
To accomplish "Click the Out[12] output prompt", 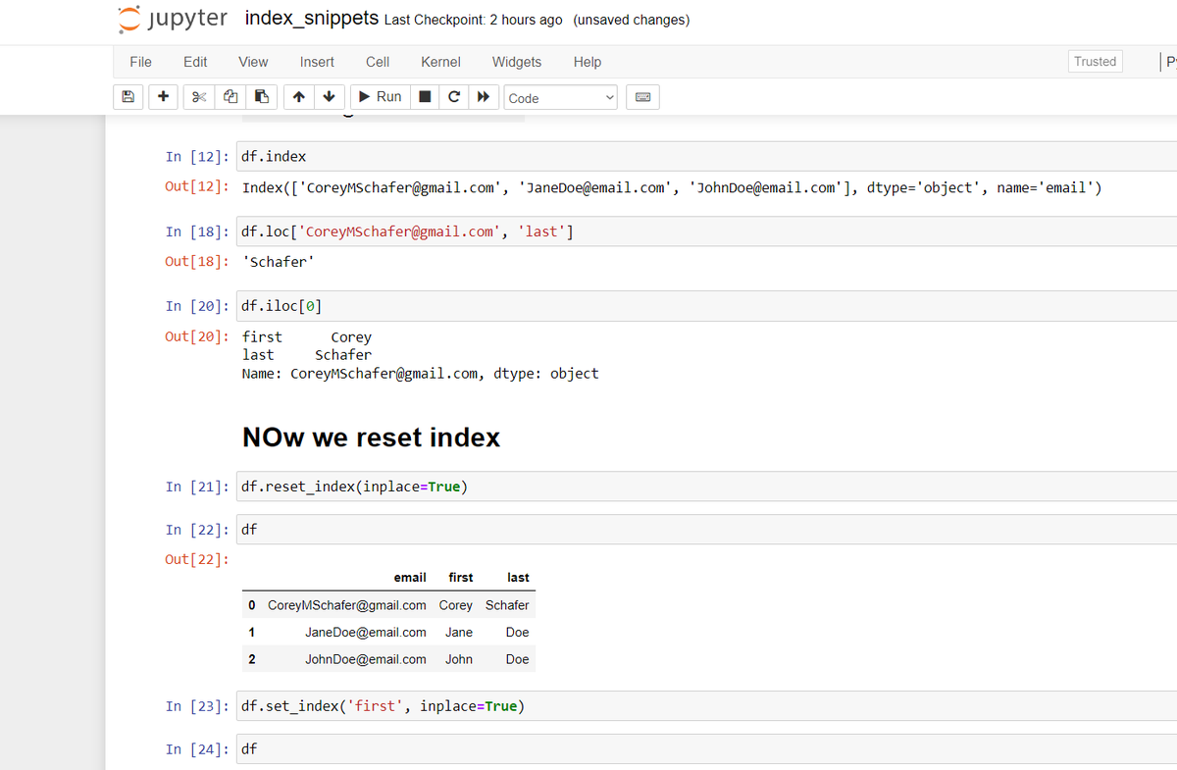I will point(197,187).
